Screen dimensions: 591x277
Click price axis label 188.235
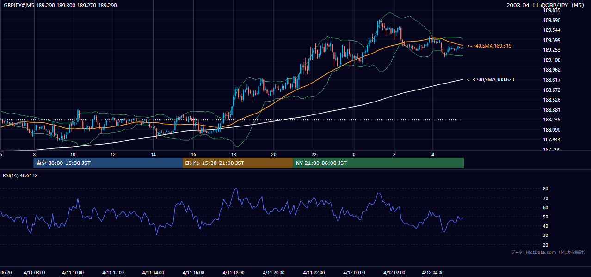click(x=552, y=120)
